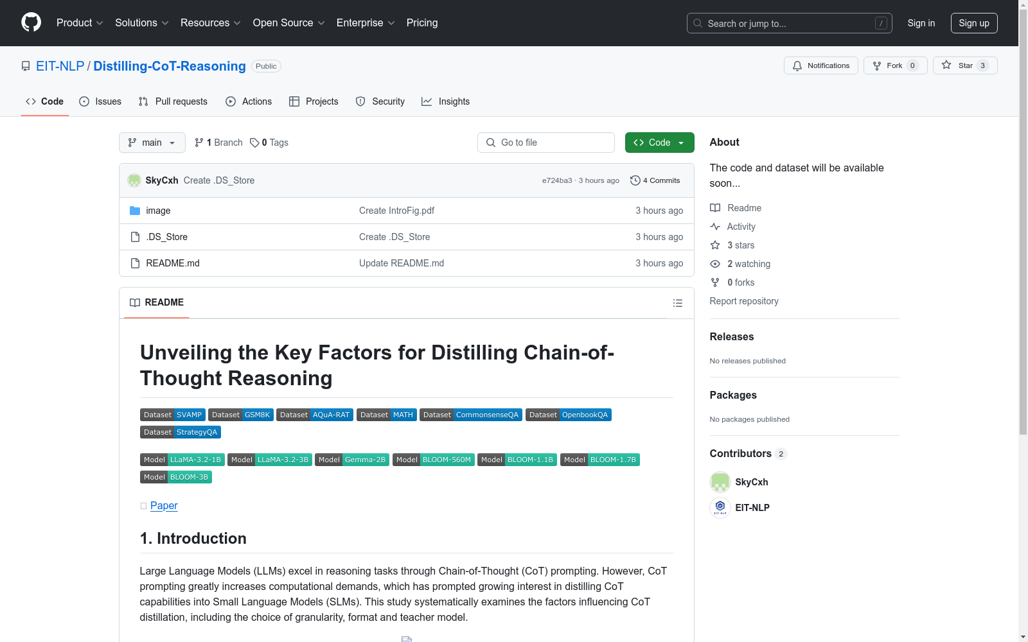1028x642 pixels.
Task: Fork this repository
Action: (x=895, y=65)
